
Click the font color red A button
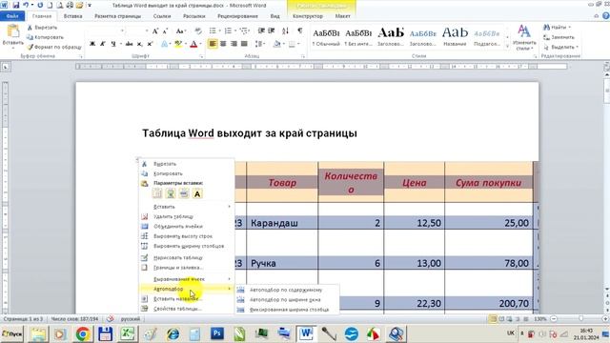(x=193, y=45)
